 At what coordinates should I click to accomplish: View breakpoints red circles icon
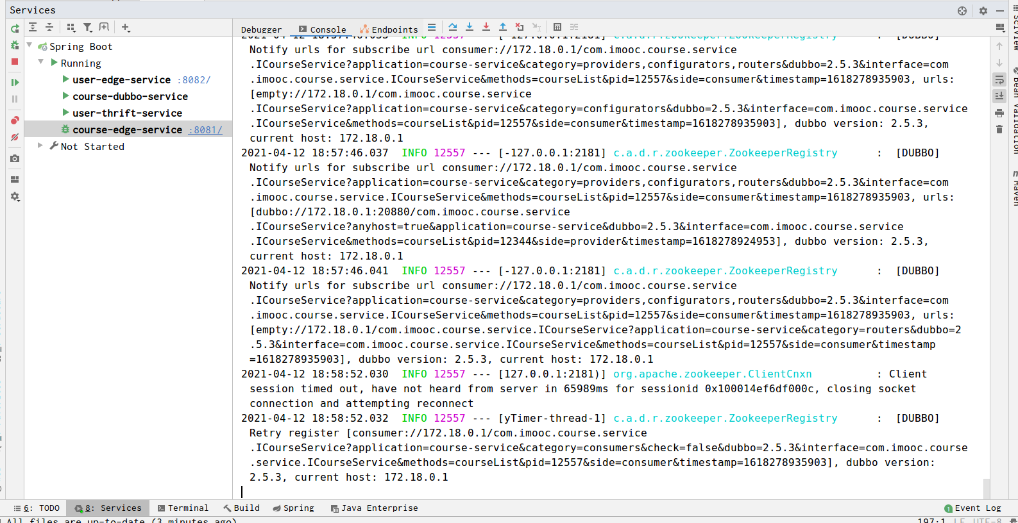point(15,120)
